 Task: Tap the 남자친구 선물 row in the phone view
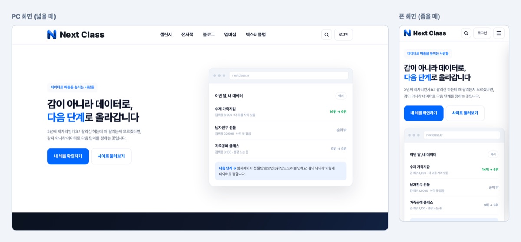pos(454,187)
